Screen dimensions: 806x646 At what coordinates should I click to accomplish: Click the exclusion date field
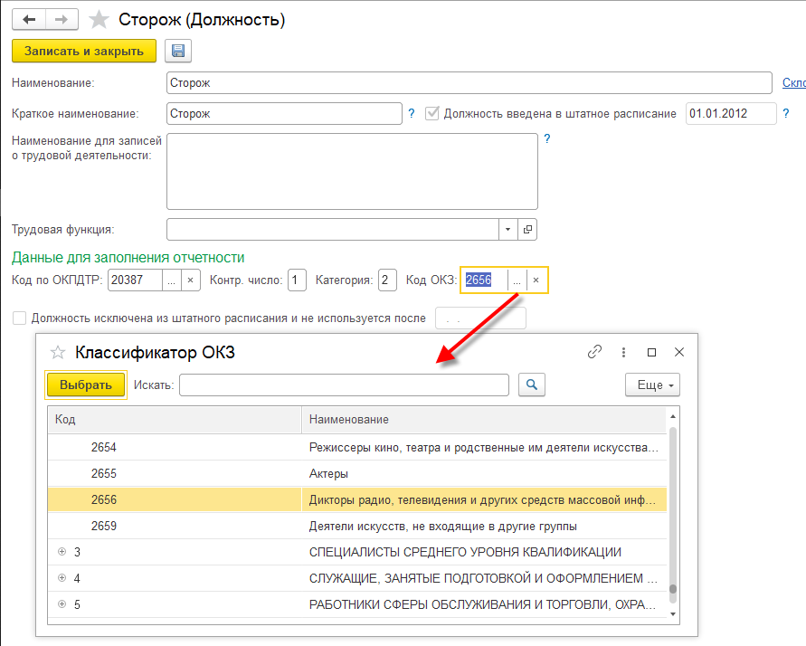tap(480, 318)
